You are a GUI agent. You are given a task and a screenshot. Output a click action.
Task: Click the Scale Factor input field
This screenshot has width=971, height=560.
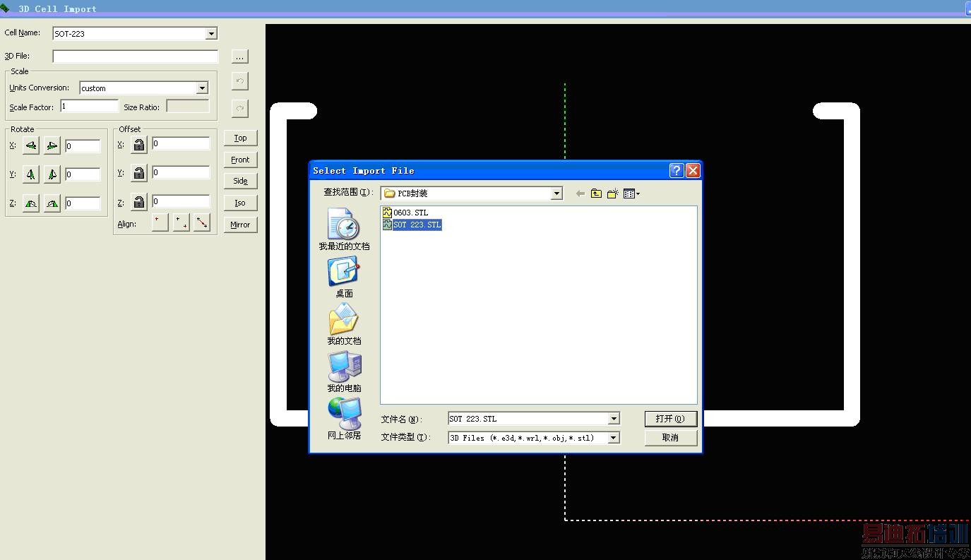coord(90,106)
